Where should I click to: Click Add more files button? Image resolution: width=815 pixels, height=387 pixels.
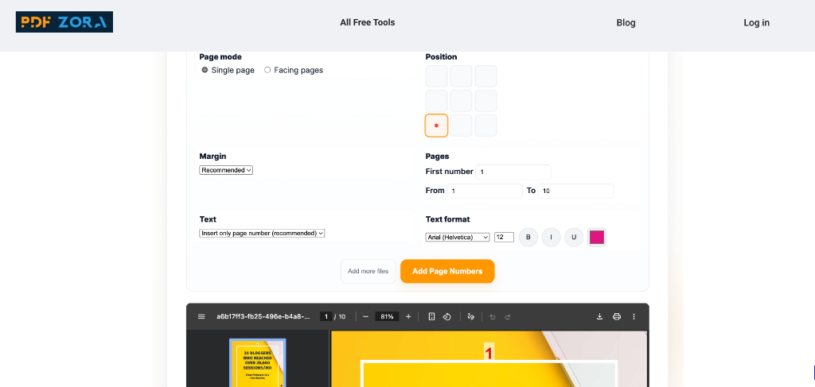(x=368, y=271)
